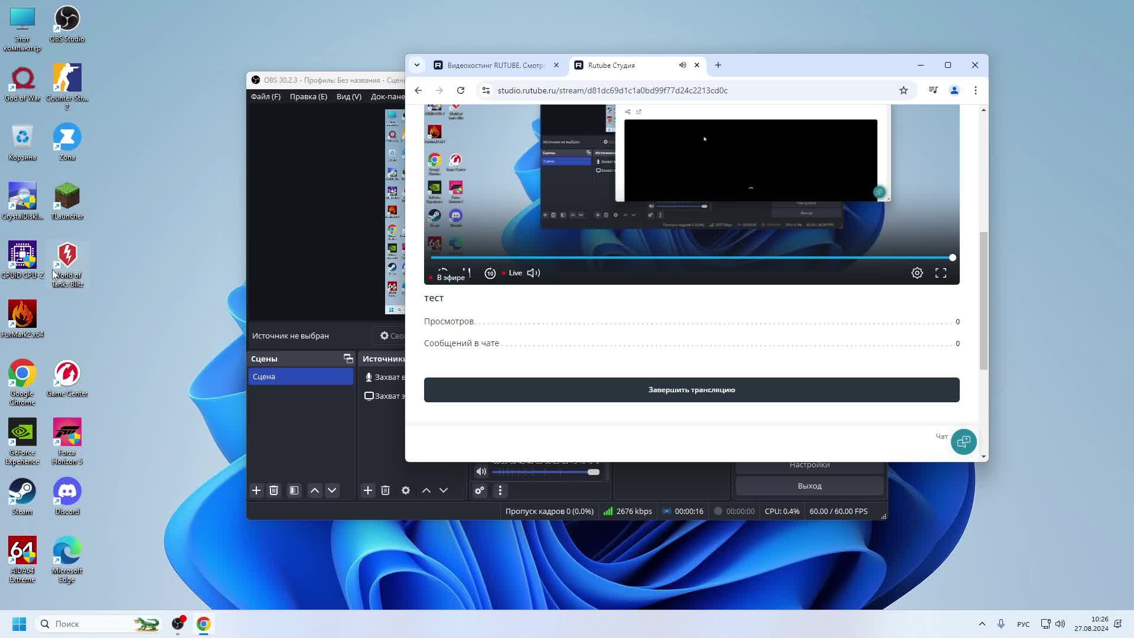Select Сцена in OBS scenes list
This screenshot has width=1134, height=638.
tap(301, 376)
